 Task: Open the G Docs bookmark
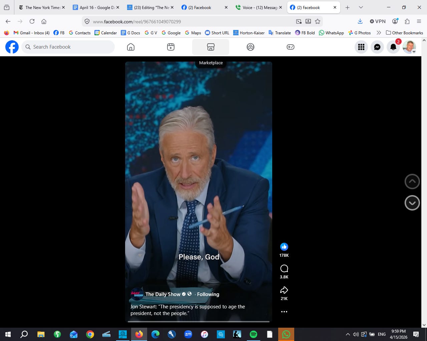pyautogui.click(x=130, y=33)
